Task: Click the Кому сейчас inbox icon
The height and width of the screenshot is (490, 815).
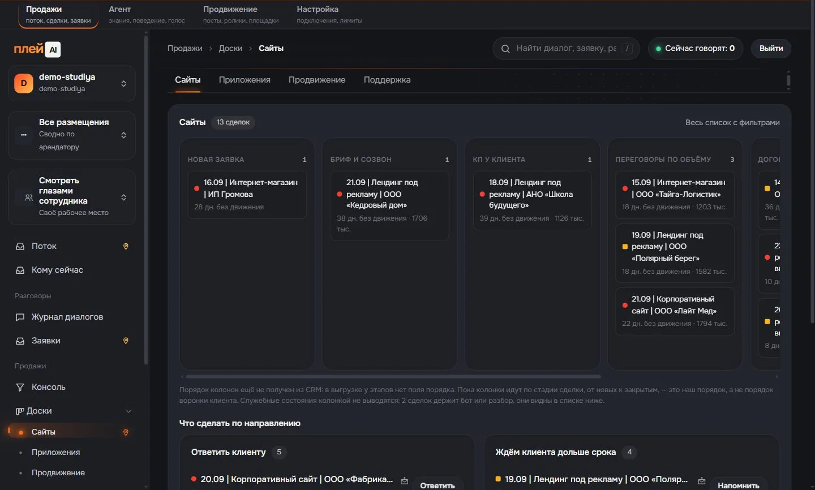Action: click(20, 270)
